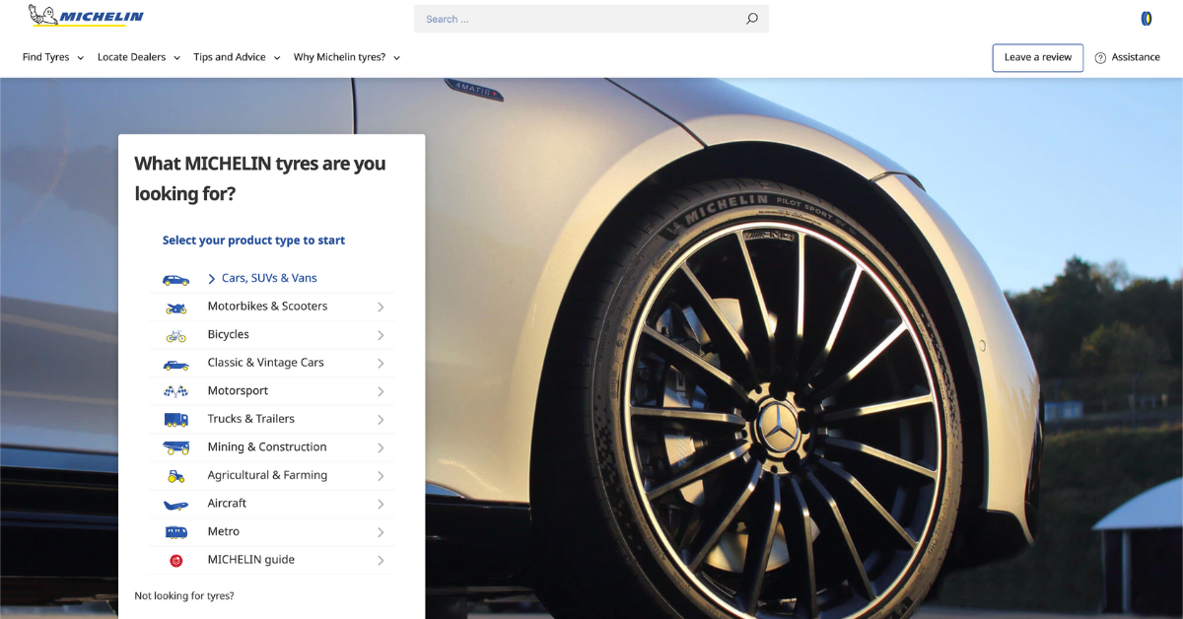Screen dimensions: 1183x619
Task: Click chevron on Trucks & Trailers row
Action: (x=381, y=420)
